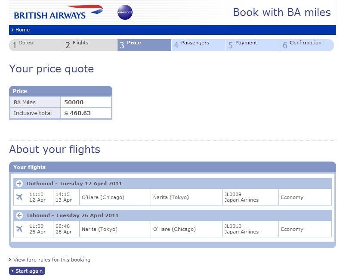View fare rules for this booking
Image resolution: width=343 pixels, height=277 pixels.
(52, 260)
